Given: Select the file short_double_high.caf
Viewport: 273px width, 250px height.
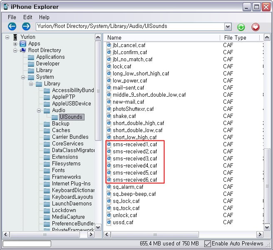Looking at the screenshot, I should click(139, 123).
